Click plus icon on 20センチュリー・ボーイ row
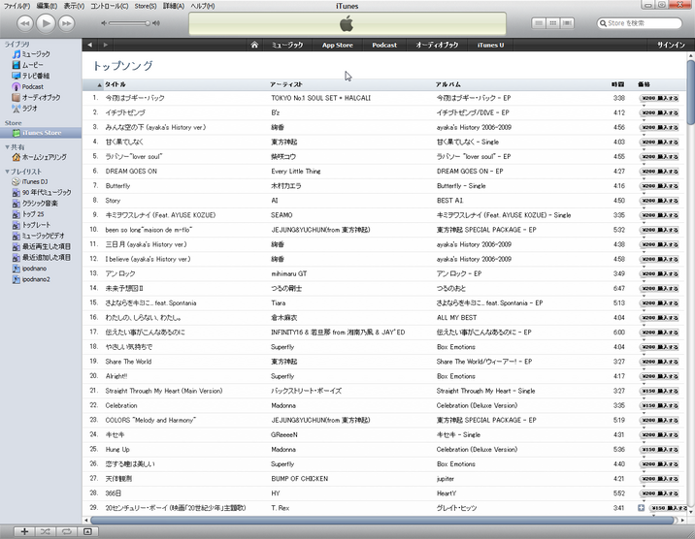Screen dimensions: 695x539 point(641,508)
